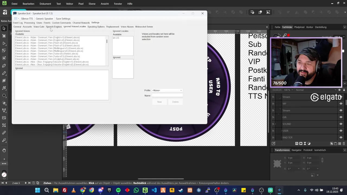The width and height of the screenshot is (347, 195).
Task: Add a pixel layer with checkerboard icon
Action: pos(340,144)
